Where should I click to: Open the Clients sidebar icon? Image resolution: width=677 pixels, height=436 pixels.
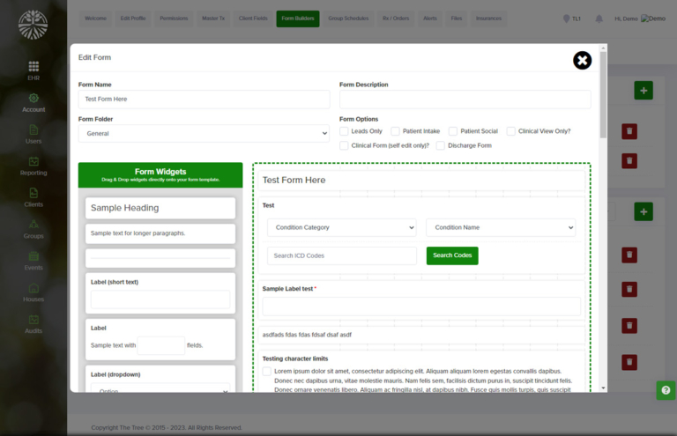[33, 193]
